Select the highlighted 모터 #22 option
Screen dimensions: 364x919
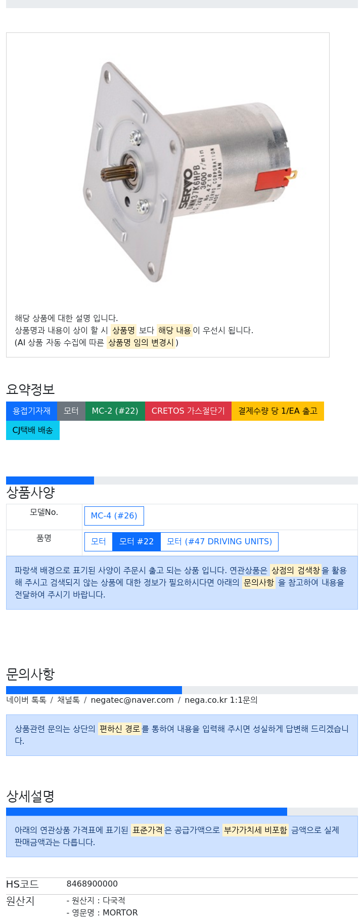click(136, 542)
